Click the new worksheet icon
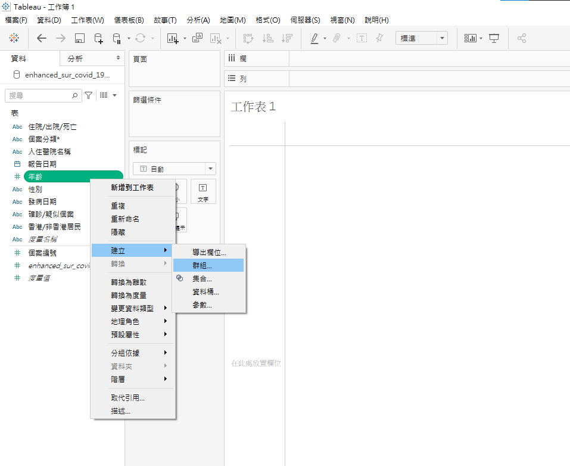Viewport: 570px width, 466px height. pos(173,38)
